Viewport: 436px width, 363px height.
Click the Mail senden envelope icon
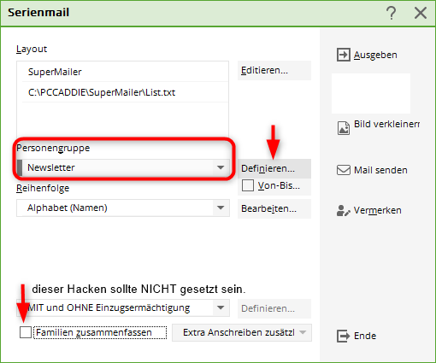coord(344,170)
